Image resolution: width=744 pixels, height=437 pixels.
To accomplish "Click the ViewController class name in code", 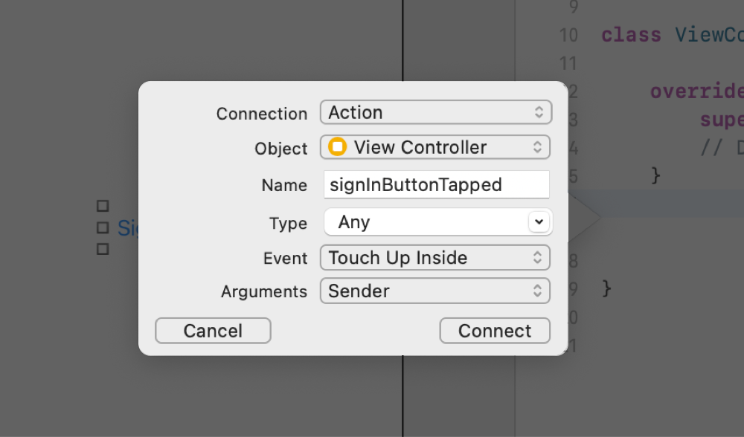I will (709, 34).
